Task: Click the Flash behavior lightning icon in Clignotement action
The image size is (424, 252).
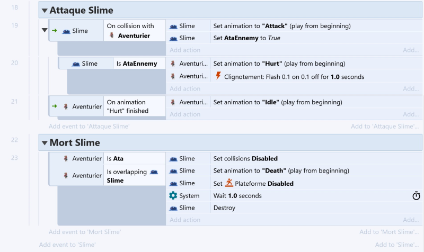Action: (218, 76)
